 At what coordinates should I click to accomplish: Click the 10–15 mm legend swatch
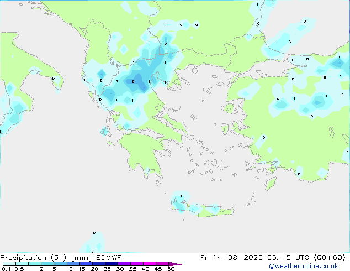(x=73, y=264)
